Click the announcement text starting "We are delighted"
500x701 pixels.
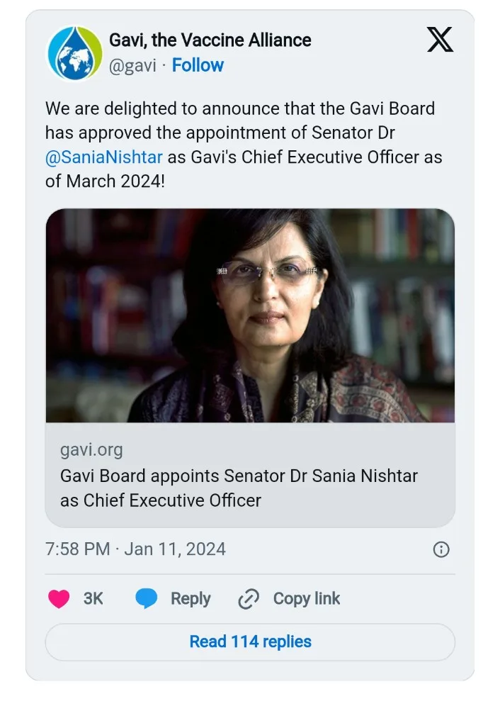tap(239, 109)
